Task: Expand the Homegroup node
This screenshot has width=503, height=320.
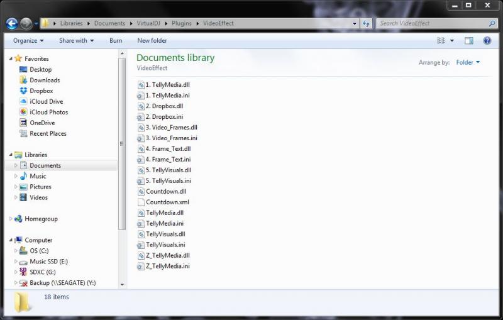Action: pyautogui.click(x=11, y=219)
